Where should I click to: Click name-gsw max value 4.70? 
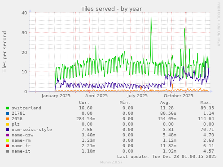tap(209, 135)
